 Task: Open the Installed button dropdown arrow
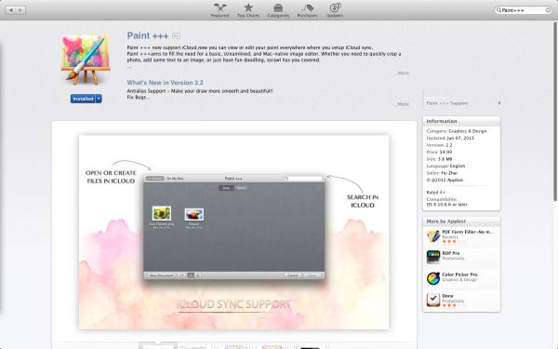click(x=99, y=99)
